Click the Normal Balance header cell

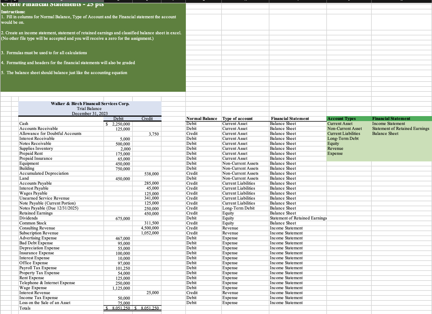202,119
